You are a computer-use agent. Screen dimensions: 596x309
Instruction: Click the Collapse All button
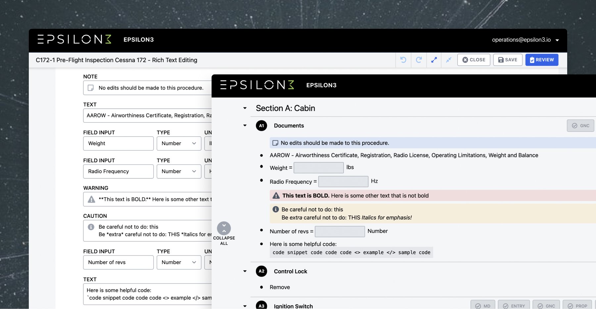[x=224, y=234]
